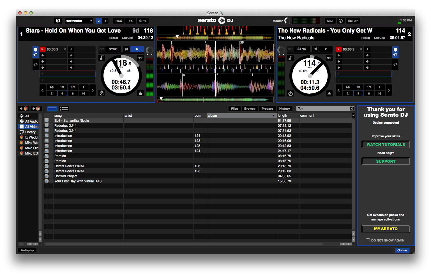Open My Serato
The width and height of the screenshot is (431, 276).
[x=386, y=229]
